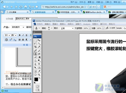Pick the Blur tool (water drop)
The height and width of the screenshot is (93, 126).
click(35, 60)
